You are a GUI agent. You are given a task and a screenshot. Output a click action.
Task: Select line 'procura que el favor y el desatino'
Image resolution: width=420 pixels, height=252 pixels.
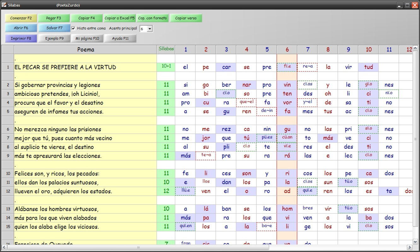[x=85, y=103]
